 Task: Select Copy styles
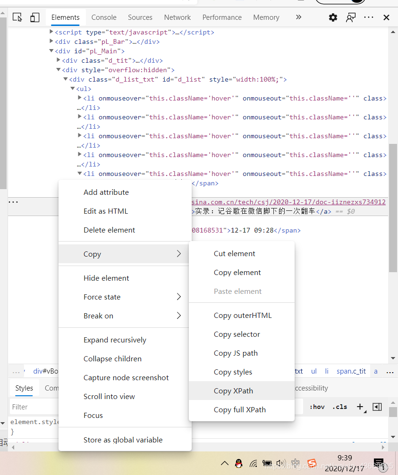(x=242, y=372)
